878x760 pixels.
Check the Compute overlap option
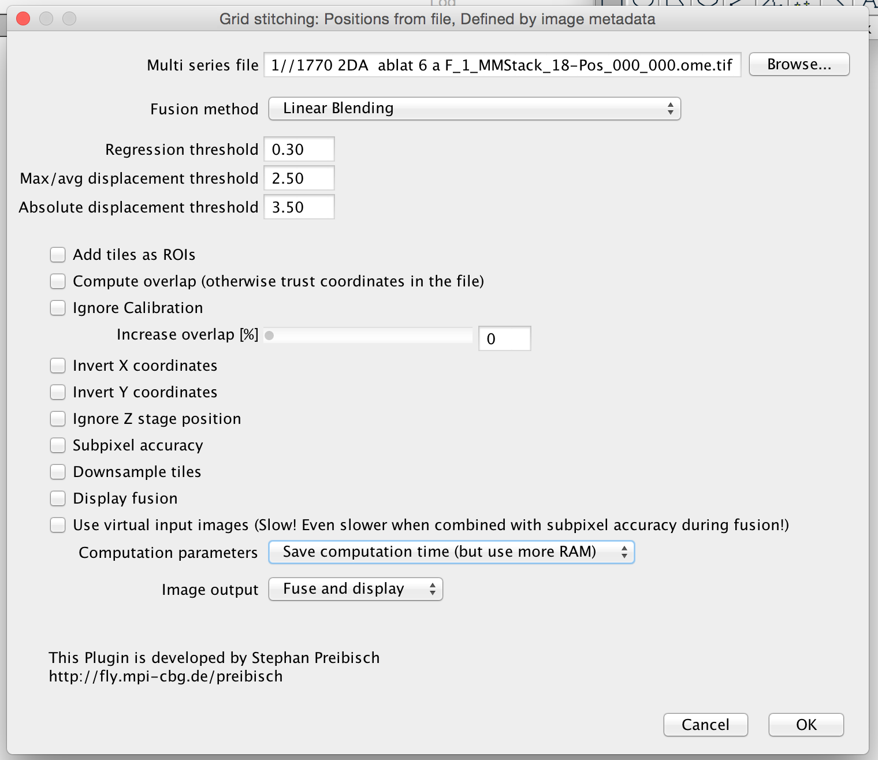click(58, 281)
